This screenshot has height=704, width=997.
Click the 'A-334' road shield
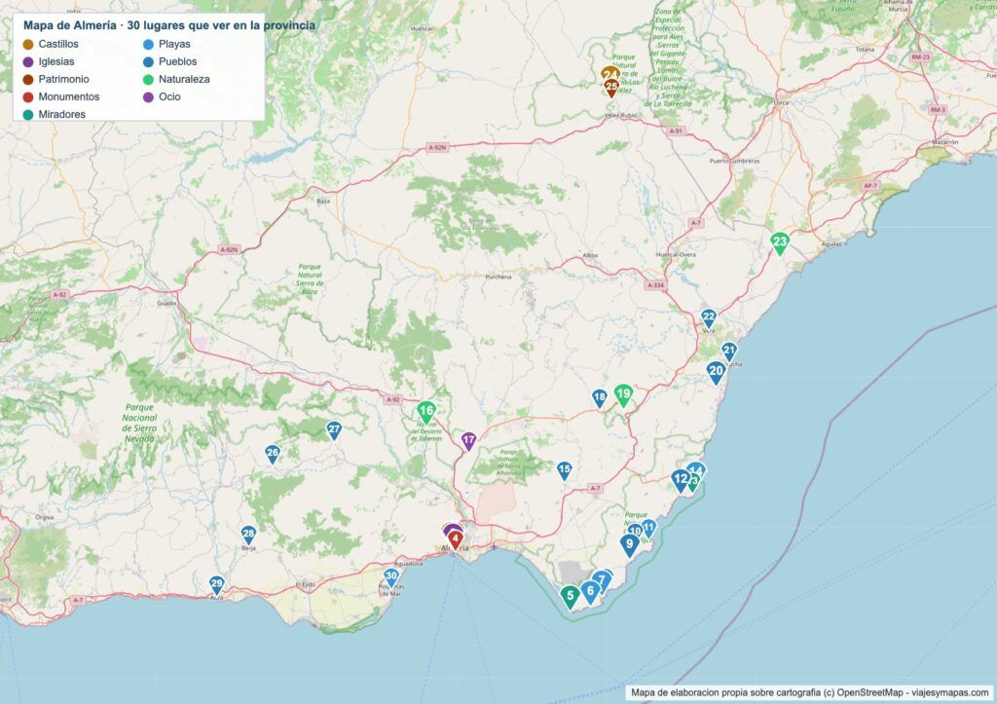point(655,285)
